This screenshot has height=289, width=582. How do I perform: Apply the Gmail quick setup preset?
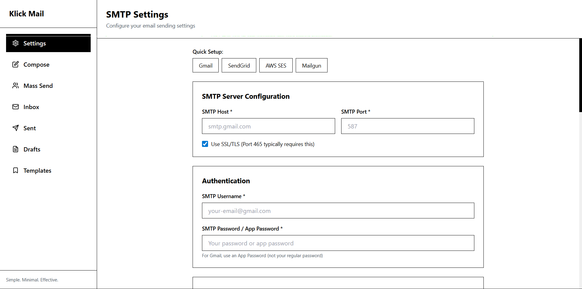click(x=205, y=65)
